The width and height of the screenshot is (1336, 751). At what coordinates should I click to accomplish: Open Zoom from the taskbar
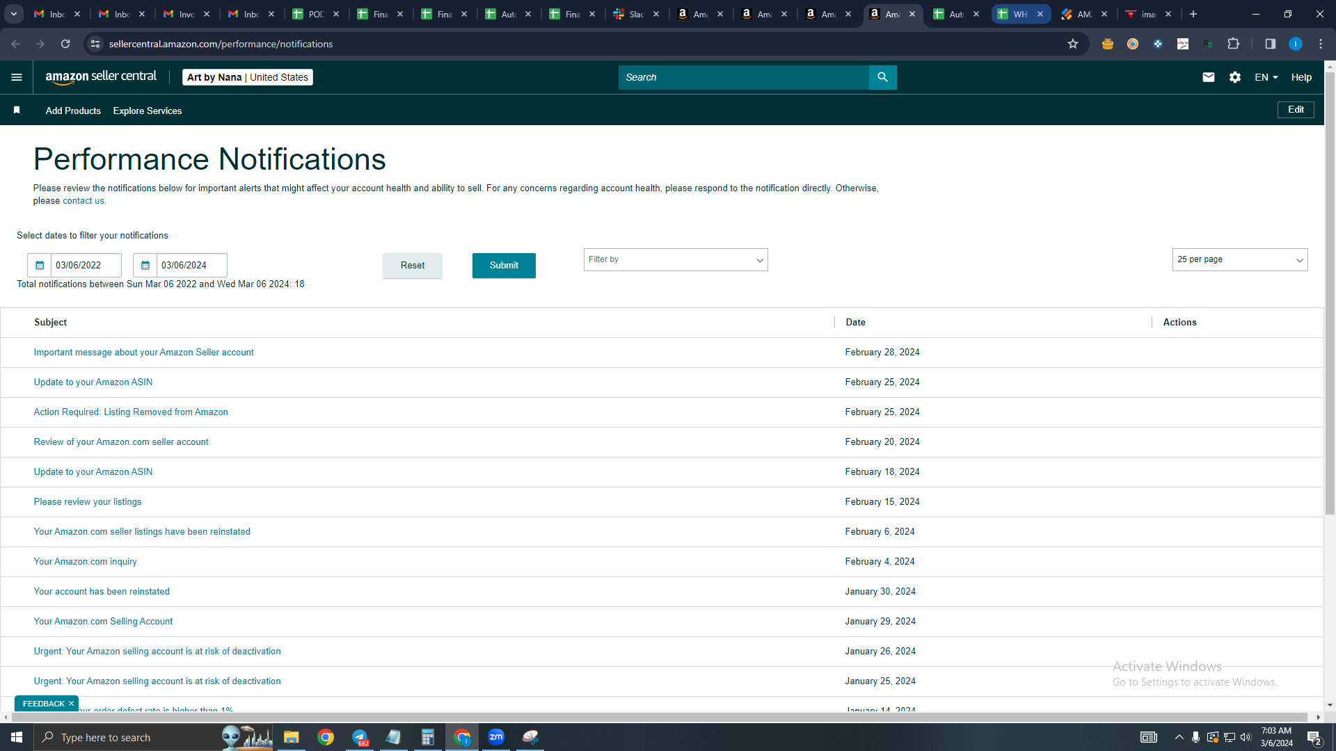point(496,737)
